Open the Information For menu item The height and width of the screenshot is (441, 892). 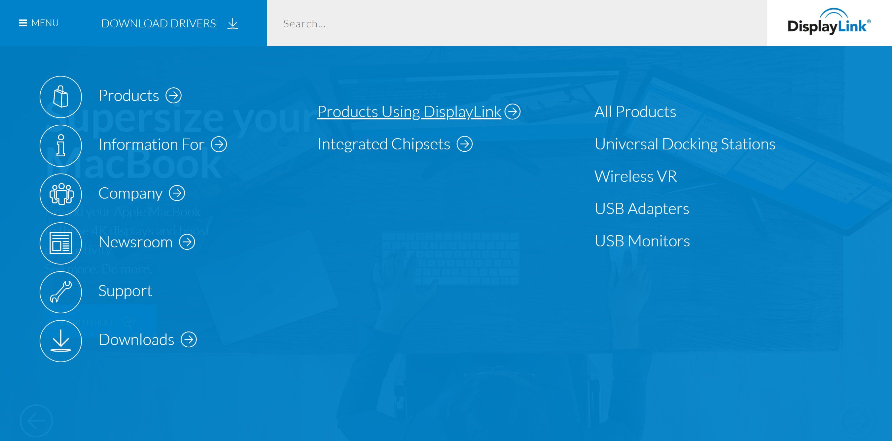151,144
